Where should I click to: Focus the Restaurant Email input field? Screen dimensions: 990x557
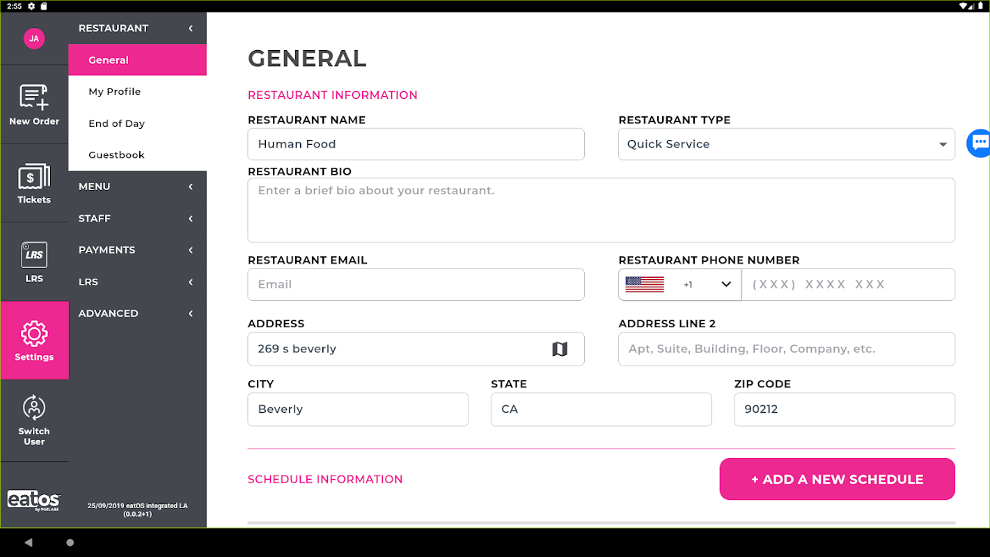coord(416,285)
